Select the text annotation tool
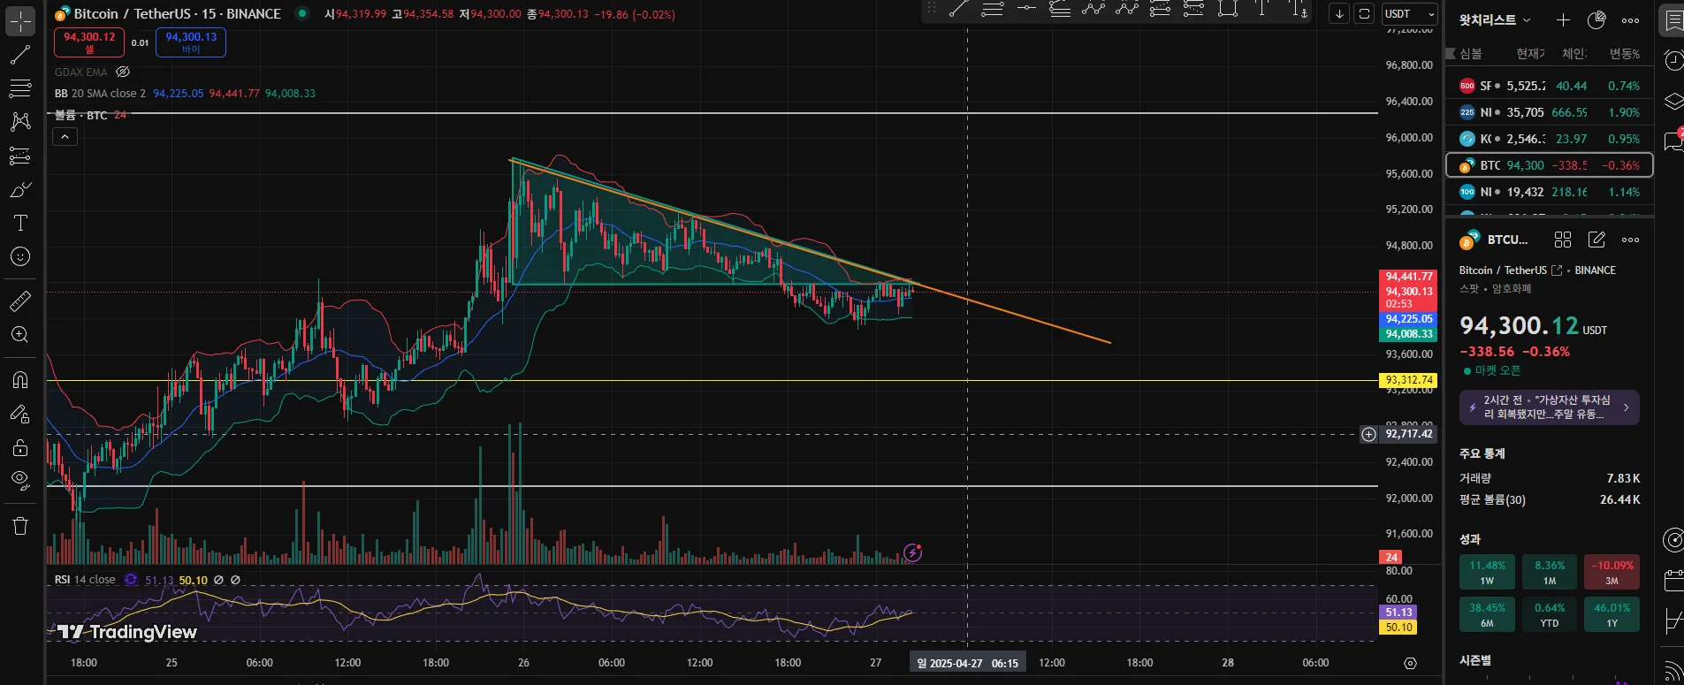The height and width of the screenshot is (685, 1684). (x=19, y=223)
